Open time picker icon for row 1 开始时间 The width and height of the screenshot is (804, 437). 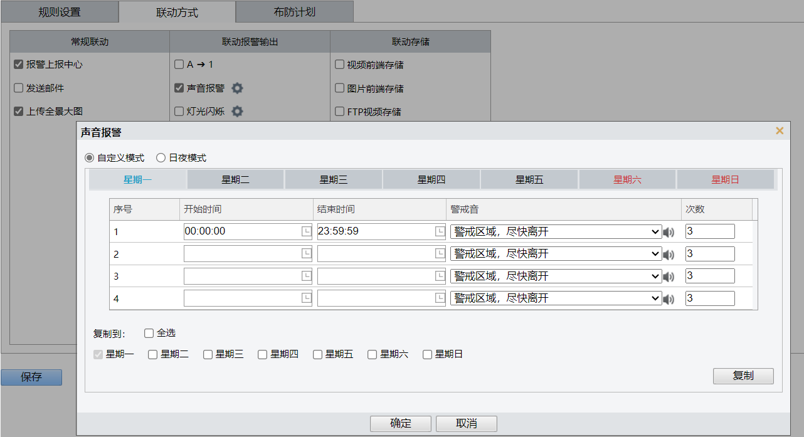[306, 231]
